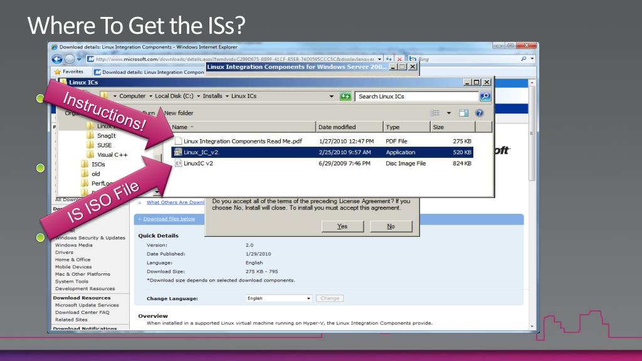642x361 pixels.
Task: Open the Related Sites link
Action: 71,320
